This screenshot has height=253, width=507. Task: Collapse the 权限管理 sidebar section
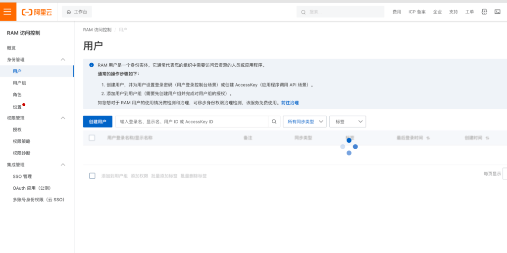click(63, 118)
